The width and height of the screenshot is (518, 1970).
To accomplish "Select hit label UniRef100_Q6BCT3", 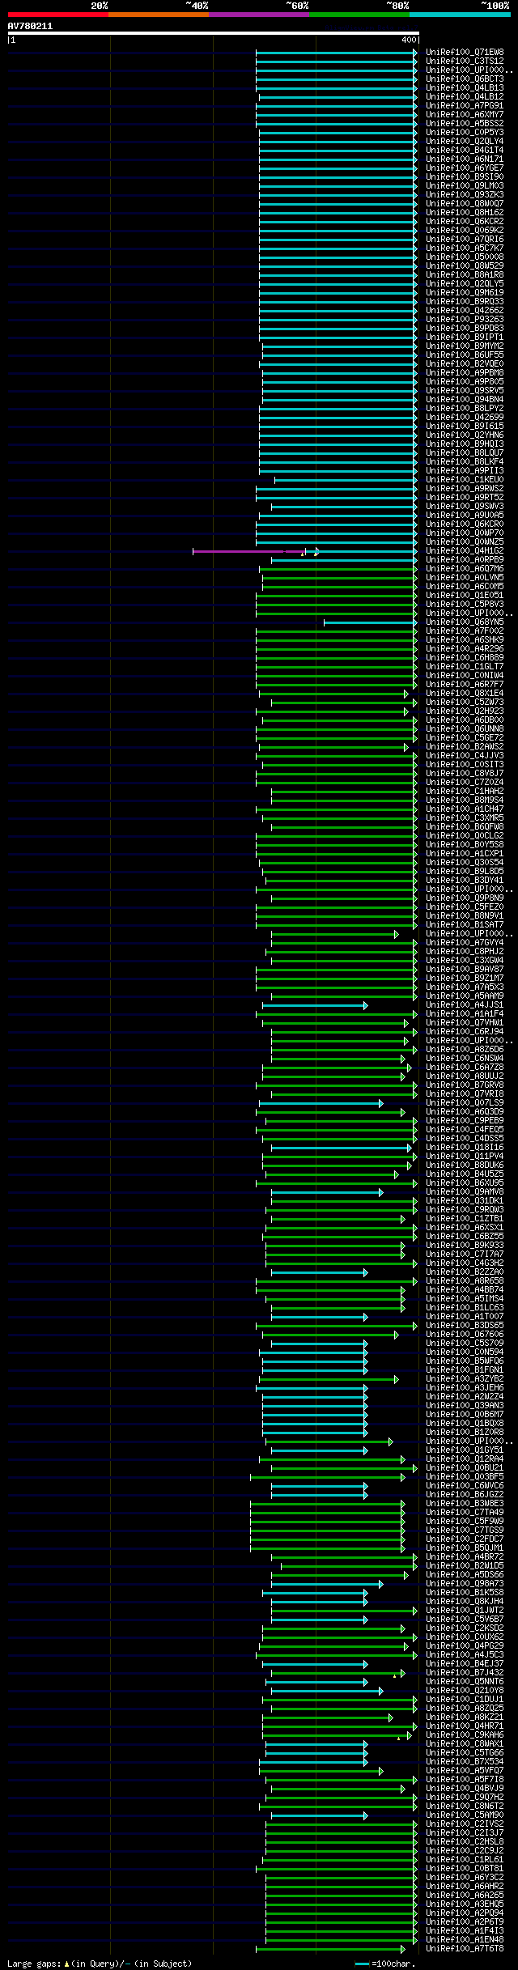I will click(465, 79).
